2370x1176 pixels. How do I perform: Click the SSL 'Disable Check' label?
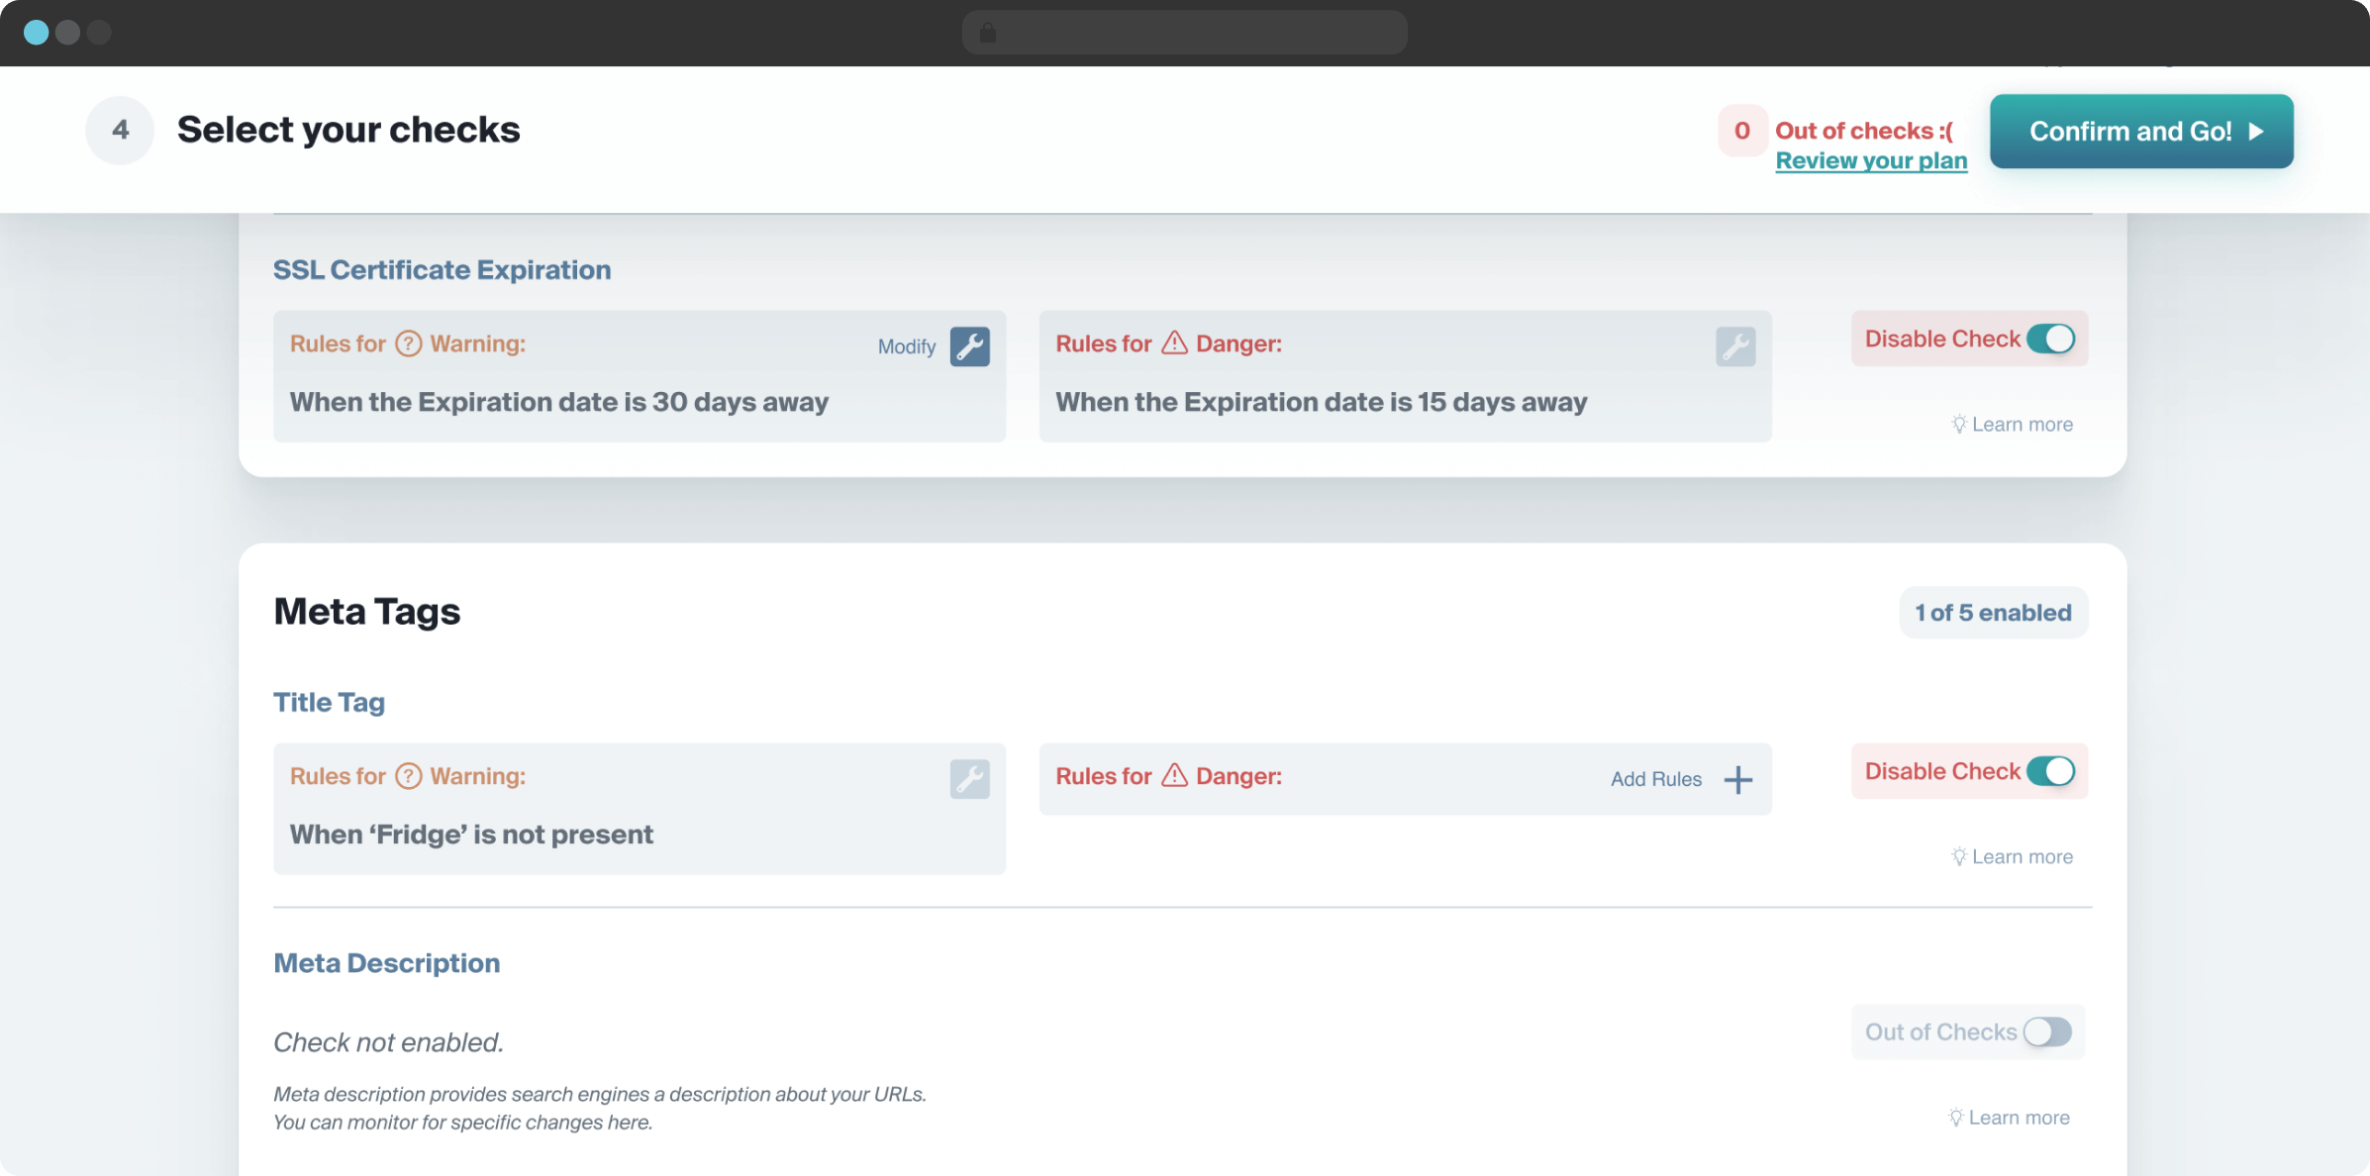click(x=1942, y=339)
